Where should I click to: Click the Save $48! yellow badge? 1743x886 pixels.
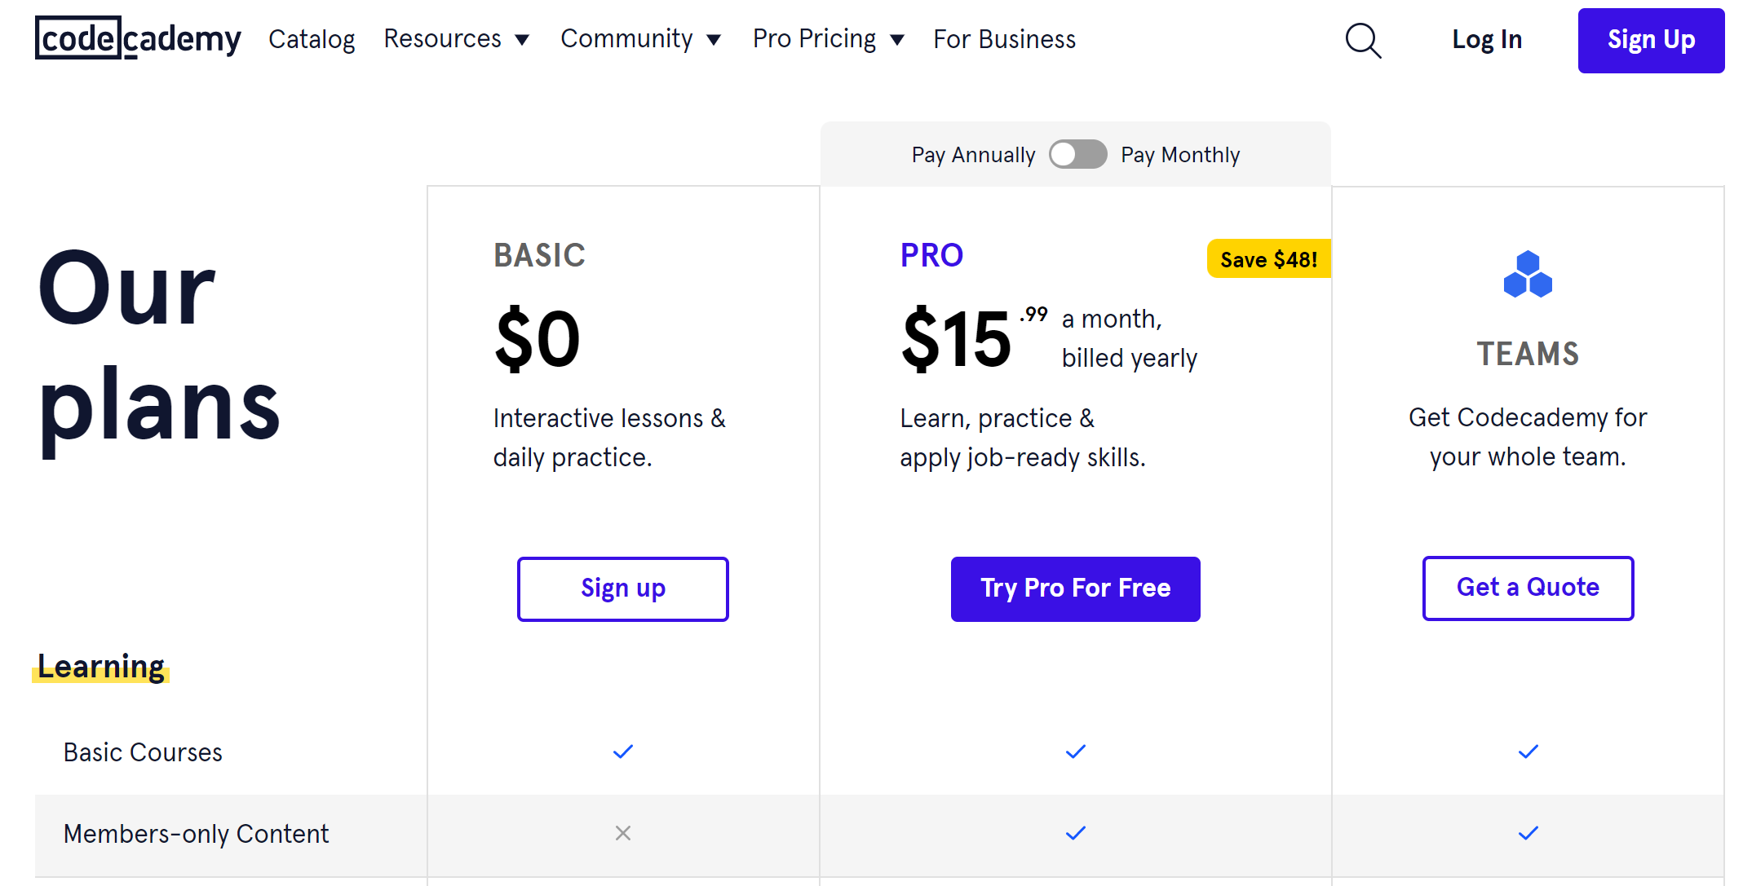click(x=1268, y=259)
